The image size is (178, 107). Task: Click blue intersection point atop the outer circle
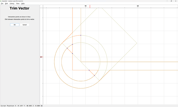pos(81,35)
